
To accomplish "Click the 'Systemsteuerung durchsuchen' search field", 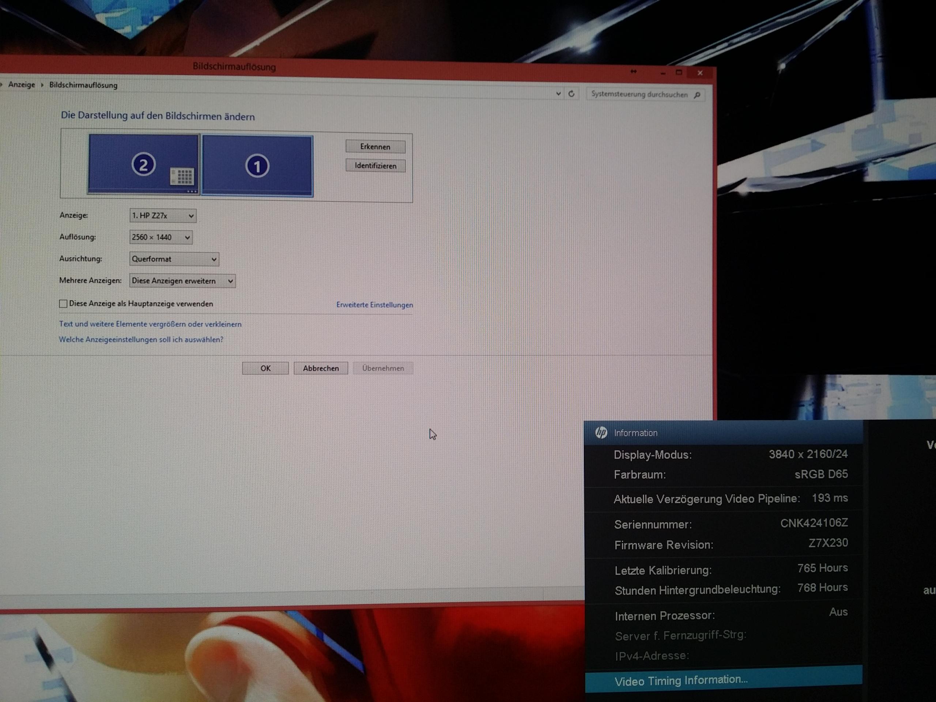I will [x=639, y=94].
